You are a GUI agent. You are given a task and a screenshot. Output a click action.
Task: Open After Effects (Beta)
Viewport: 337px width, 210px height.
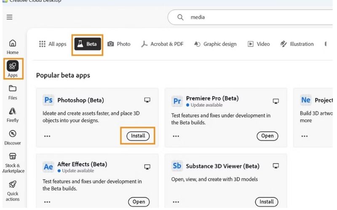pos(139,202)
